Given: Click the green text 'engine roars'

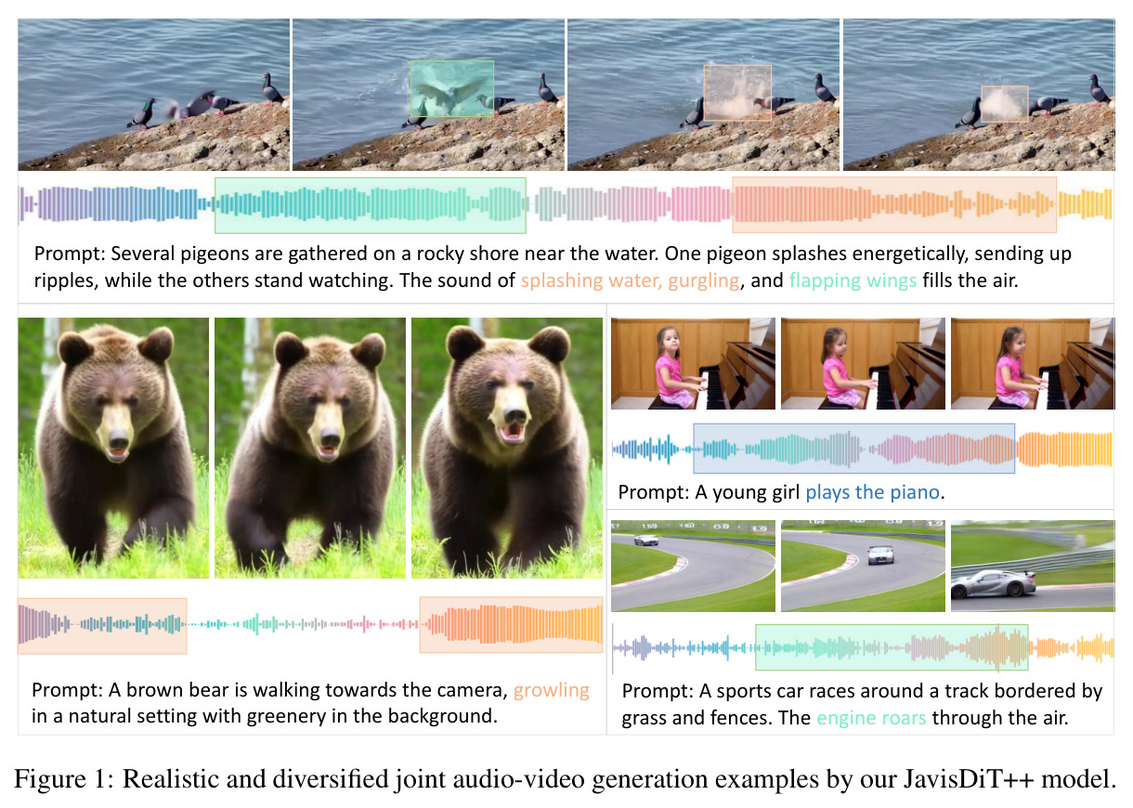Looking at the screenshot, I should (x=872, y=718).
